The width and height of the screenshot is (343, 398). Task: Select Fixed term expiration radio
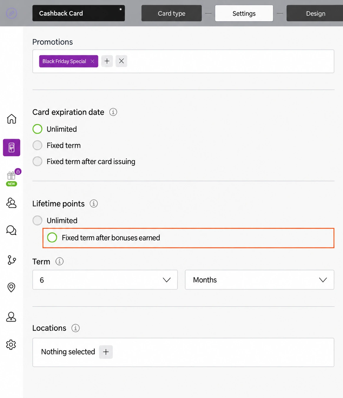click(37, 145)
